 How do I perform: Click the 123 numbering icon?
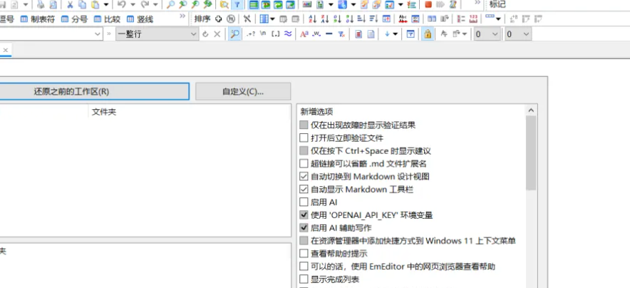pyautogui.click(x=474, y=19)
